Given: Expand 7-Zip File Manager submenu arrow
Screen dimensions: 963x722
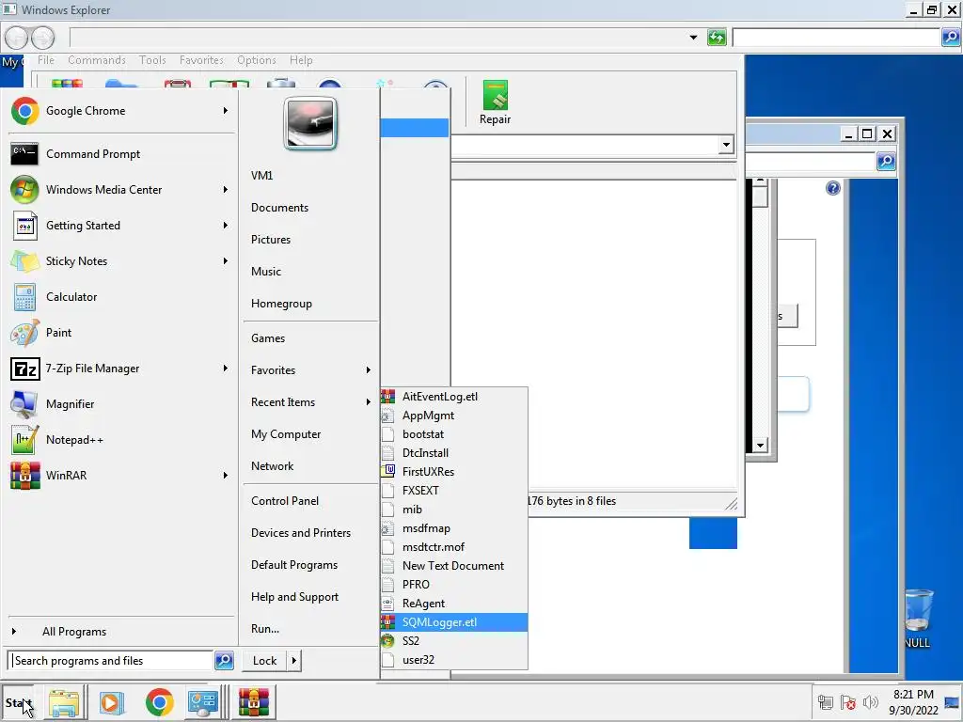Looking at the screenshot, I should [x=226, y=369].
